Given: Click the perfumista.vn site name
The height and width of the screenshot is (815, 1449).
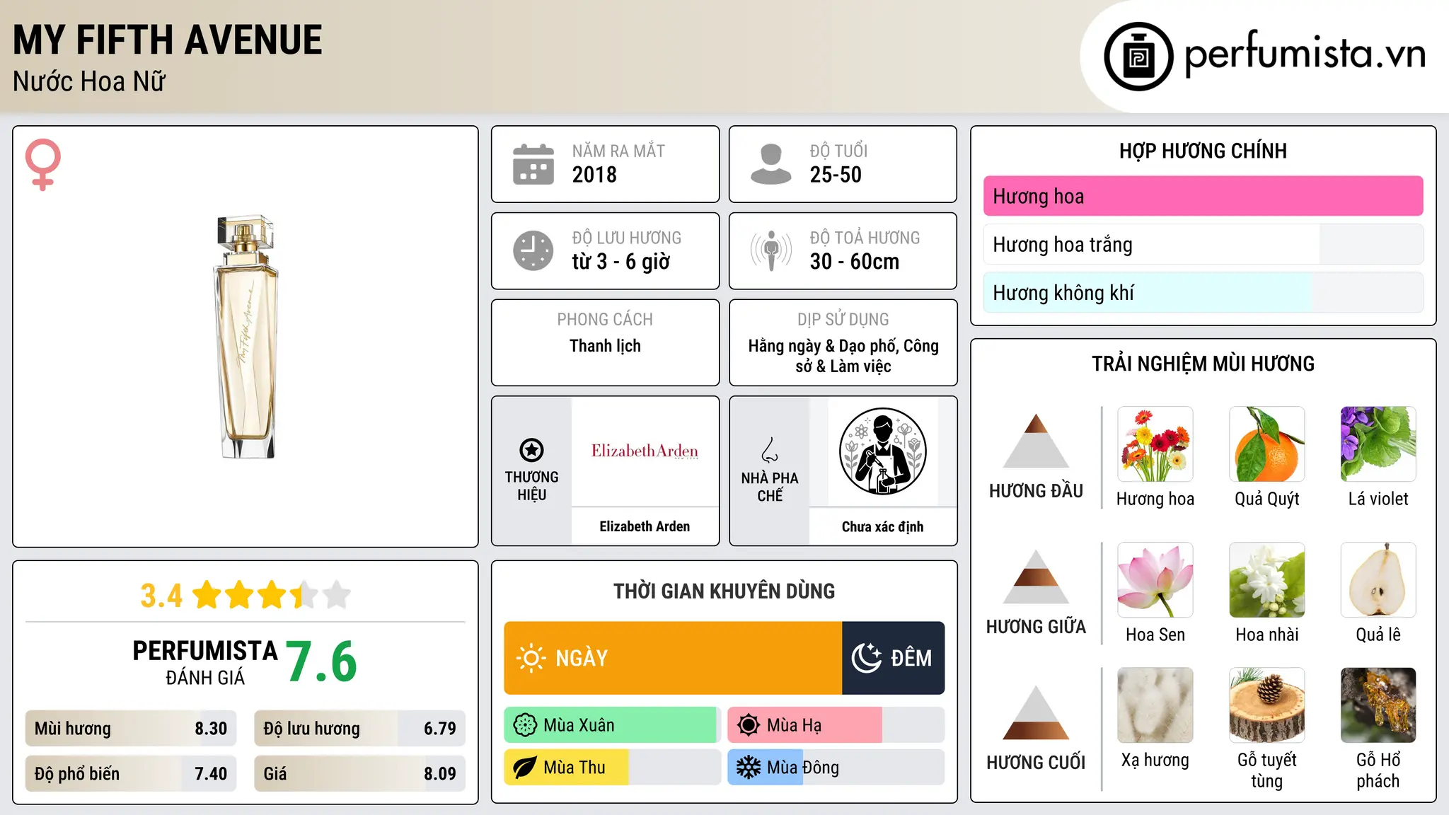Looking at the screenshot, I should [1305, 53].
